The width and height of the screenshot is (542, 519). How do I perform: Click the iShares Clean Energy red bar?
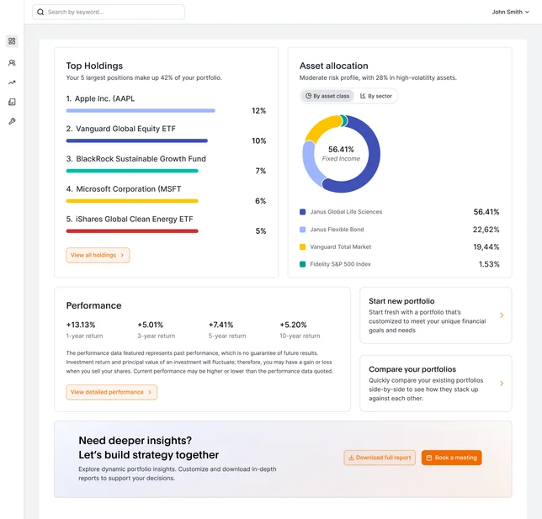click(x=132, y=230)
